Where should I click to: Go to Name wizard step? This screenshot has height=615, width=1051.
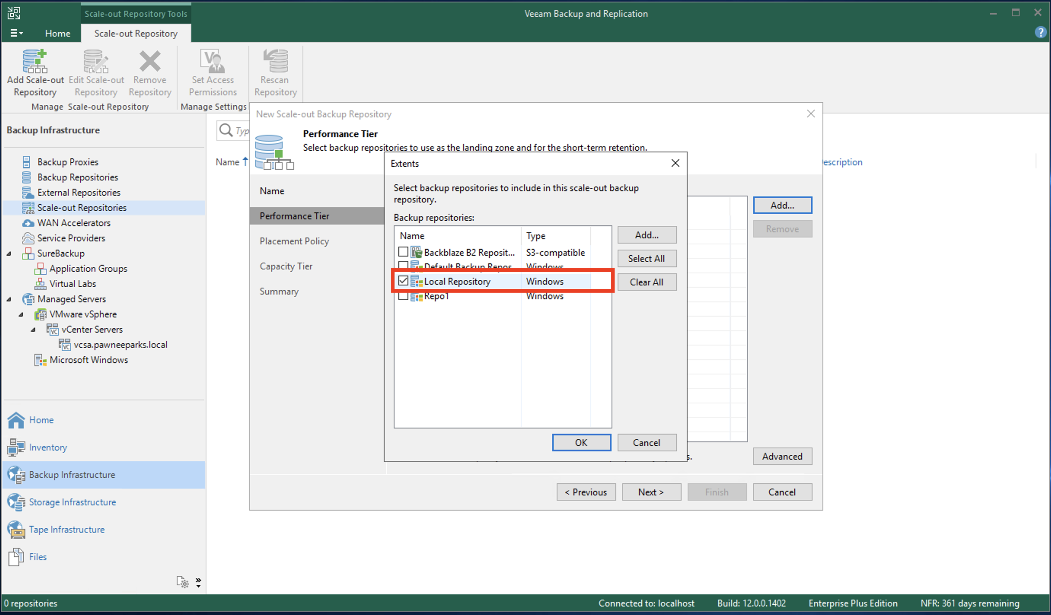pyautogui.click(x=272, y=191)
